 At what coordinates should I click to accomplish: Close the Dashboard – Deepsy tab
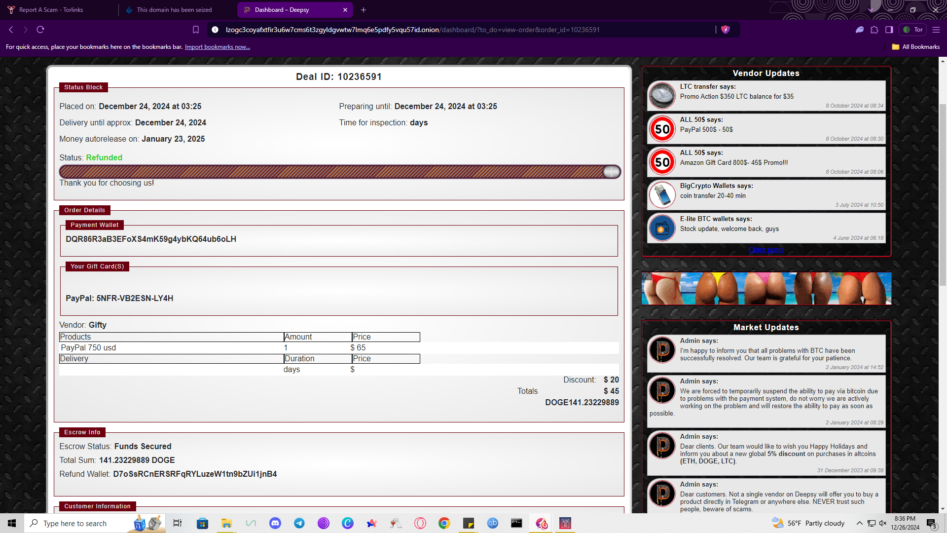[345, 10]
